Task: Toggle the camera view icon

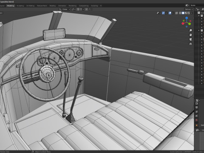Action: [x=190, y=40]
